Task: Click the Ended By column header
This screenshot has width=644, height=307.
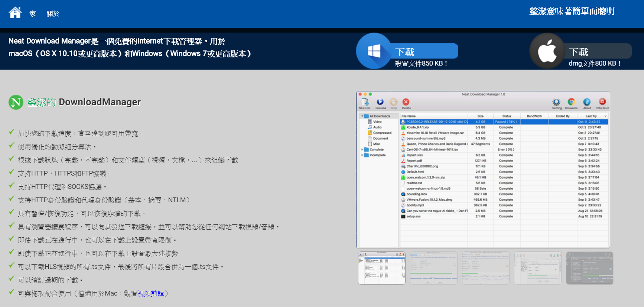Action: [563, 116]
